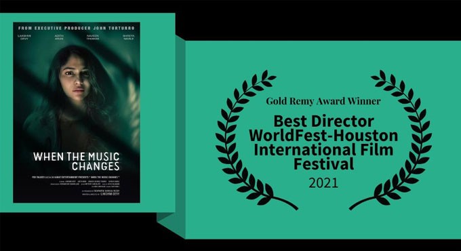The image size is (461, 251).
Task: Click 'From Executive Producer John Turturro' text
Action: pos(77,28)
